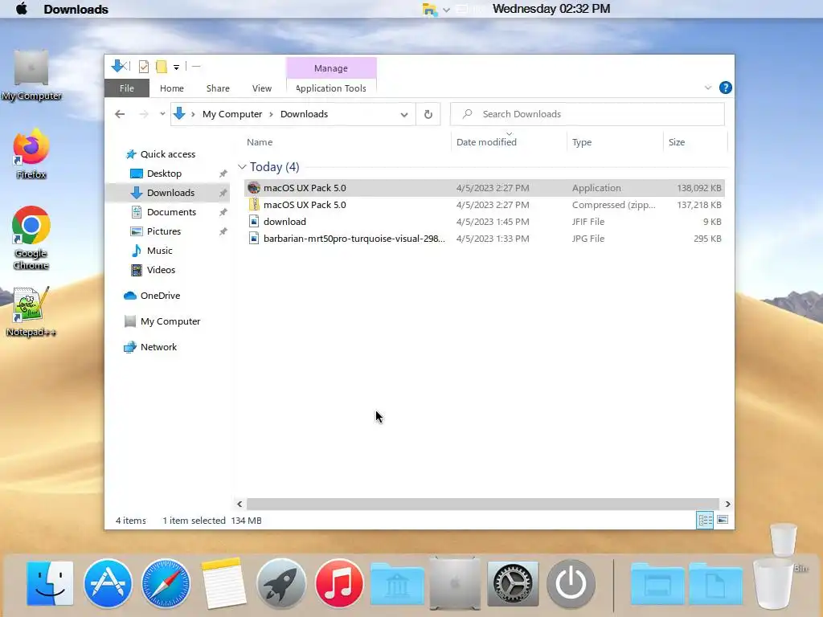823x617 pixels.
Task: Open Application Tools ribbon tab
Action: pyautogui.click(x=330, y=88)
